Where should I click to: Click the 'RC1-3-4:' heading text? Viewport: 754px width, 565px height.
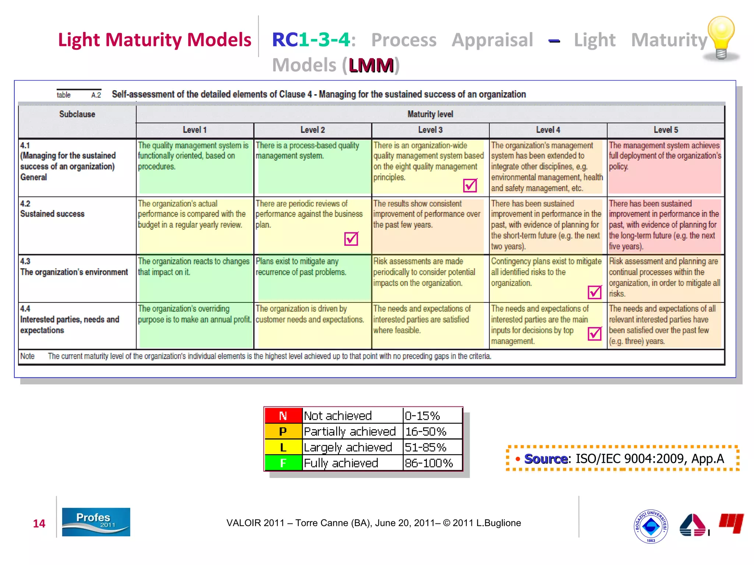[314, 40]
